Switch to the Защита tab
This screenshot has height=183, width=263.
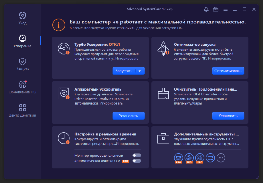(x=22, y=64)
